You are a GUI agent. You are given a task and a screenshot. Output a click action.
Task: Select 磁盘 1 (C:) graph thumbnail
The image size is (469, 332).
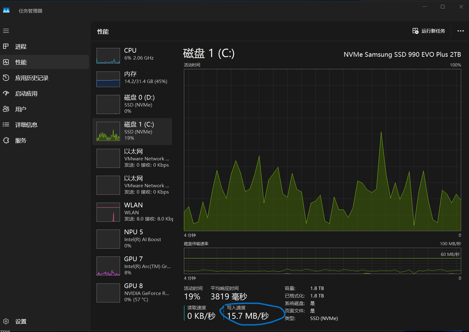point(108,131)
